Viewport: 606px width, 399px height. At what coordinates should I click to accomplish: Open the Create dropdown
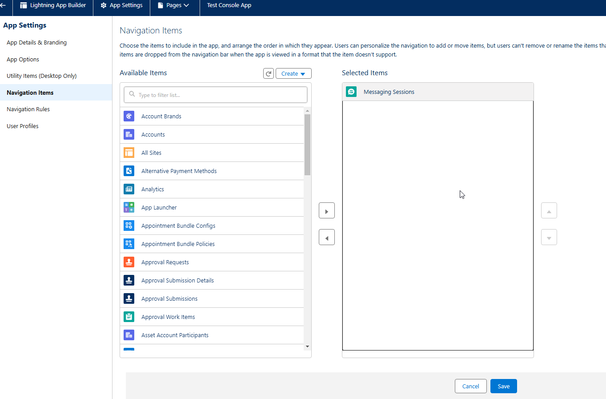[293, 73]
